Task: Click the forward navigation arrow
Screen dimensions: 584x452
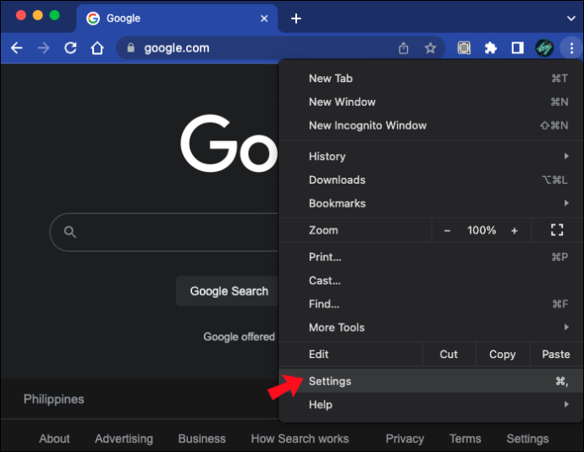Action: [x=43, y=48]
